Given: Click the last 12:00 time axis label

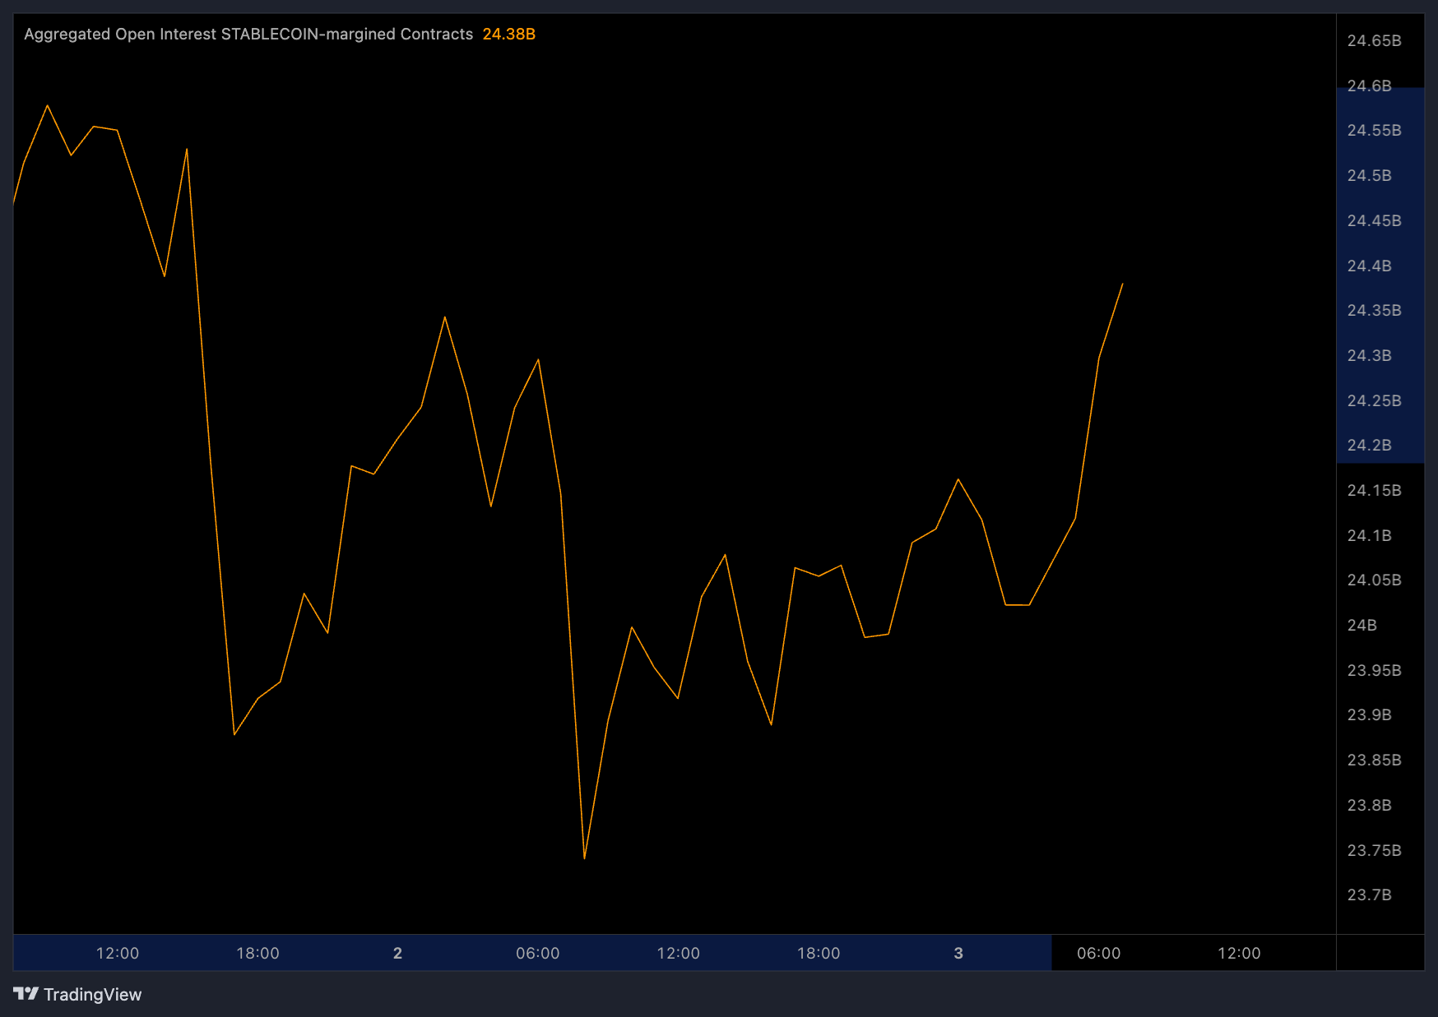Looking at the screenshot, I should coord(1239,953).
